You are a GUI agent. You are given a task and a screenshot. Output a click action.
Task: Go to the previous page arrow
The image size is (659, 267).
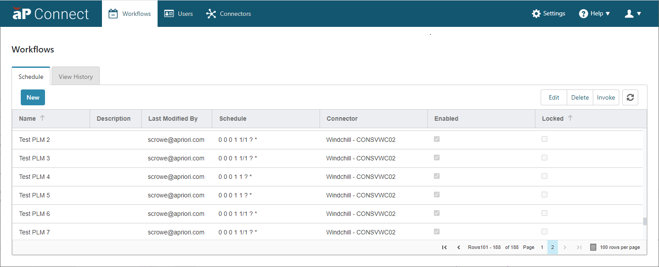tap(459, 248)
